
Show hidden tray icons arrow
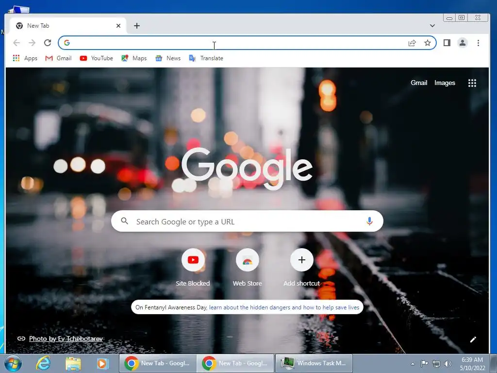tap(413, 364)
